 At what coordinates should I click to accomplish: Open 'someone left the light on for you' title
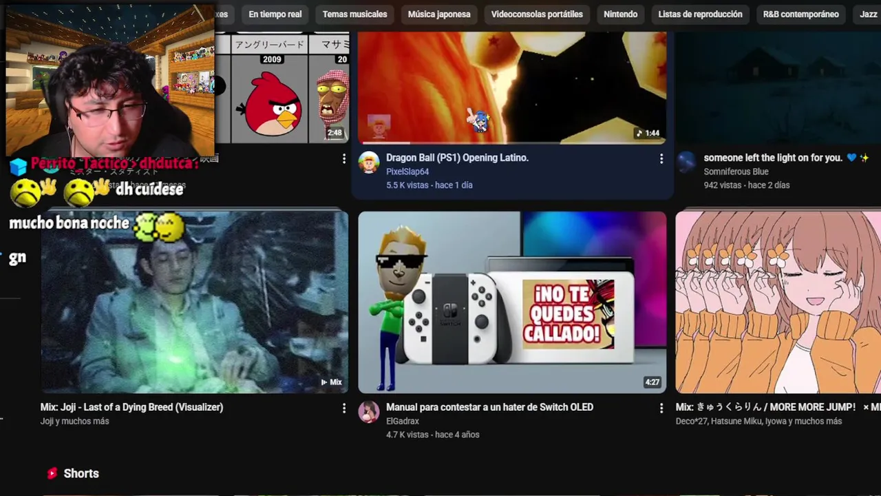click(x=786, y=158)
